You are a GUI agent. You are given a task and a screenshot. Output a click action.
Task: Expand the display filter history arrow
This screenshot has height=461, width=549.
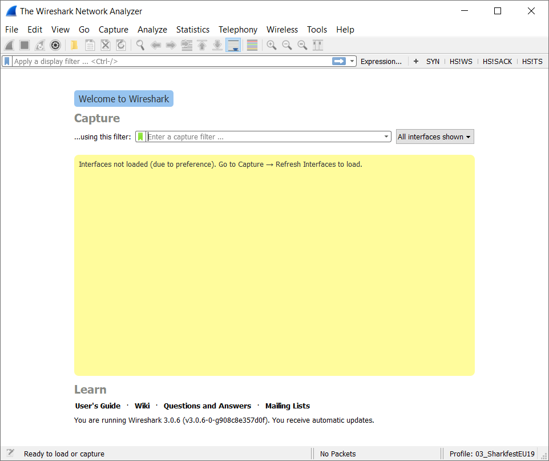[x=353, y=61]
